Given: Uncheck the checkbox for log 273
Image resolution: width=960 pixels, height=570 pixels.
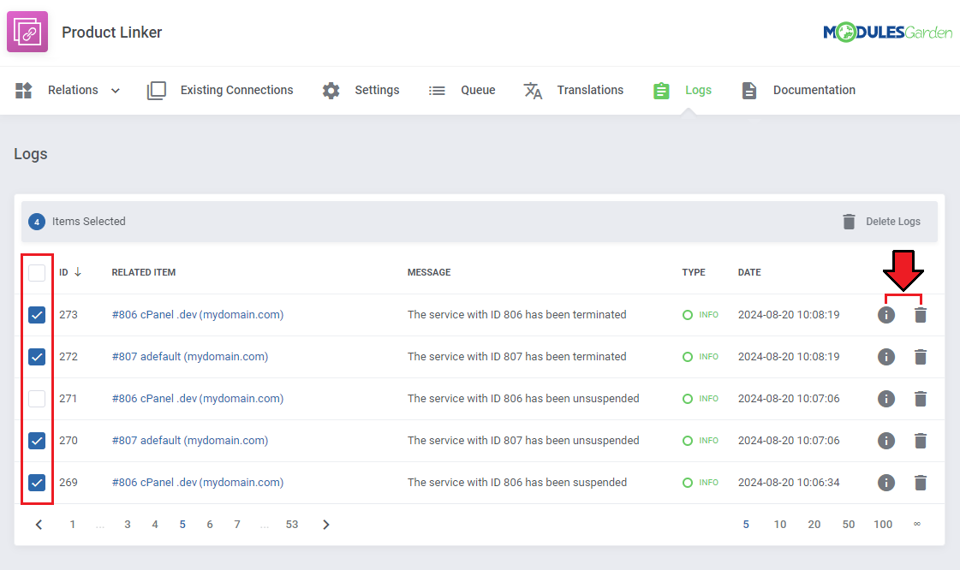Looking at the screenshot, I should (x=37, y=315).
